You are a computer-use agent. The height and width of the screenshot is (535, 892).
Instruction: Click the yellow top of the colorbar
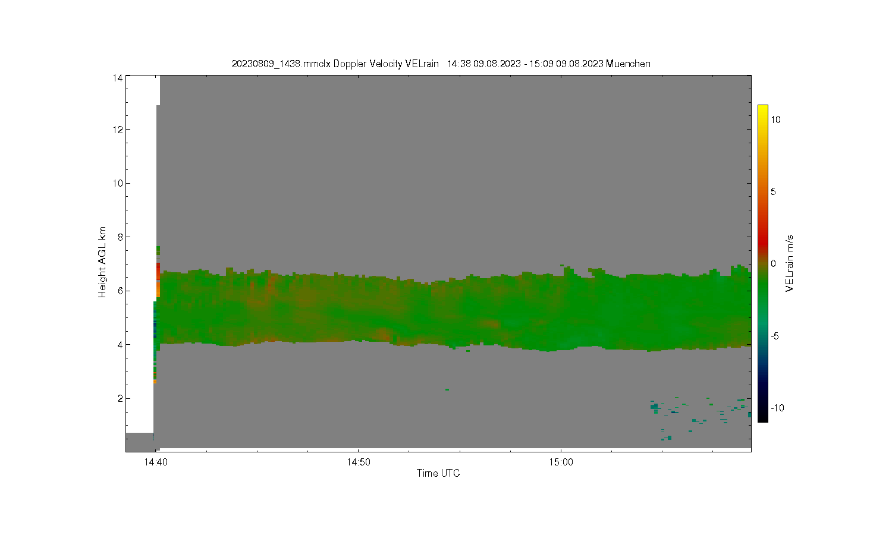(x=762, y=110)
